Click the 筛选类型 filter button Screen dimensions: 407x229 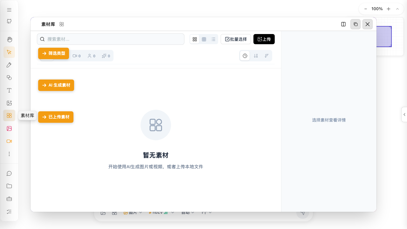coord(53,53)
